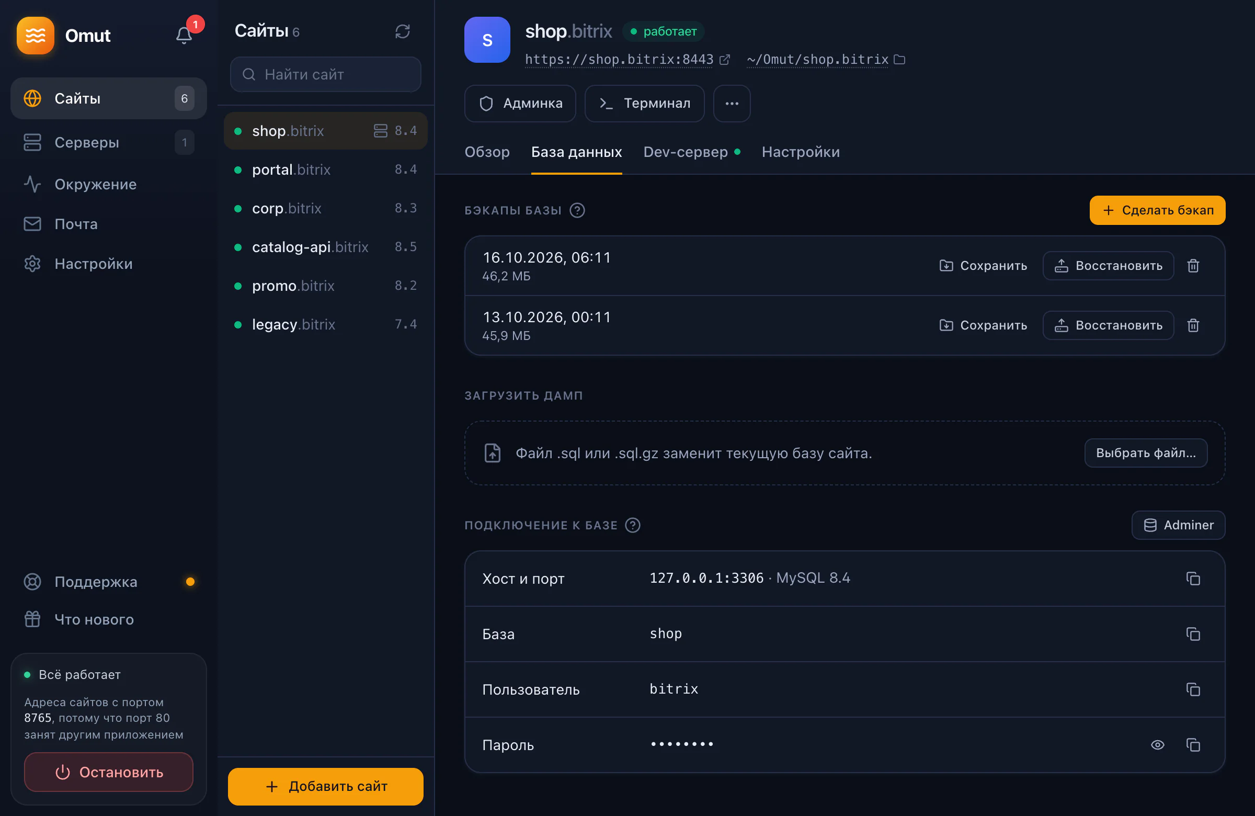
Task: Open Окружение in the sidebar
Action: coord(109,184)
